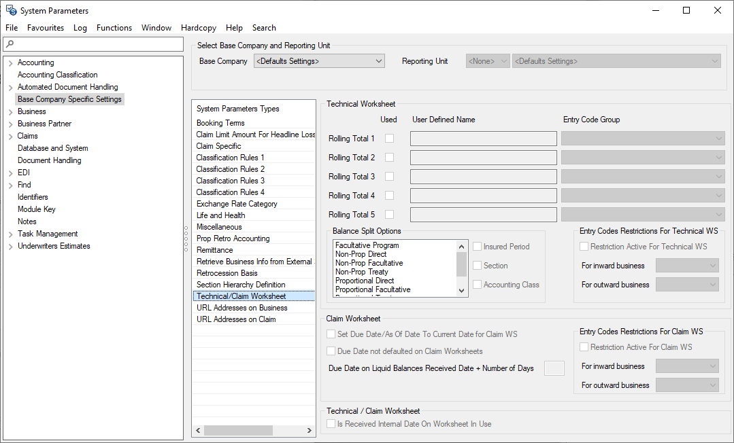
Task: Check the Insured Period option
Action: click(x=477, y=246)
